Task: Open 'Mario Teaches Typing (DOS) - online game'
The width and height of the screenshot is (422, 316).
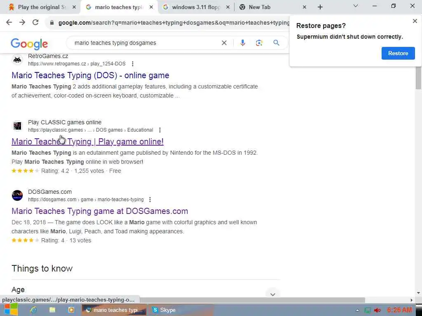Action: (x=90, y=76)
